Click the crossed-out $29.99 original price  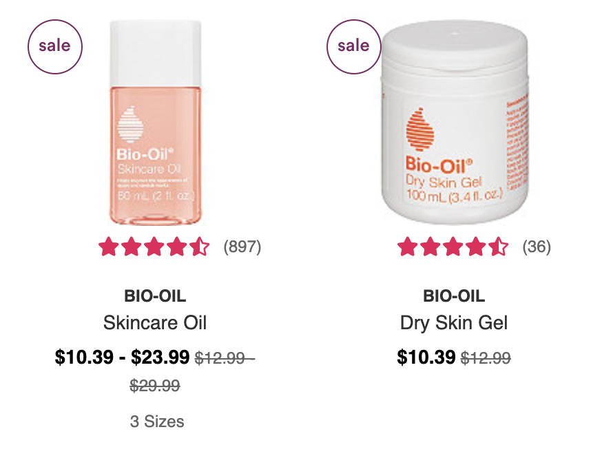pyautogui.click(x=155, y=386)
